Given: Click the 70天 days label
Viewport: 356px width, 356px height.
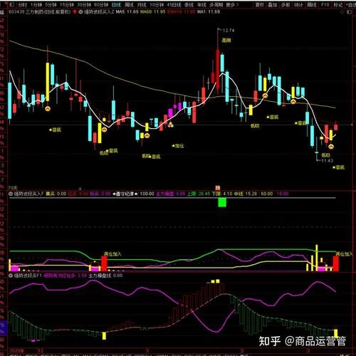Looking at the screenshot, I should pyautogui.click(x=13, y=188).
